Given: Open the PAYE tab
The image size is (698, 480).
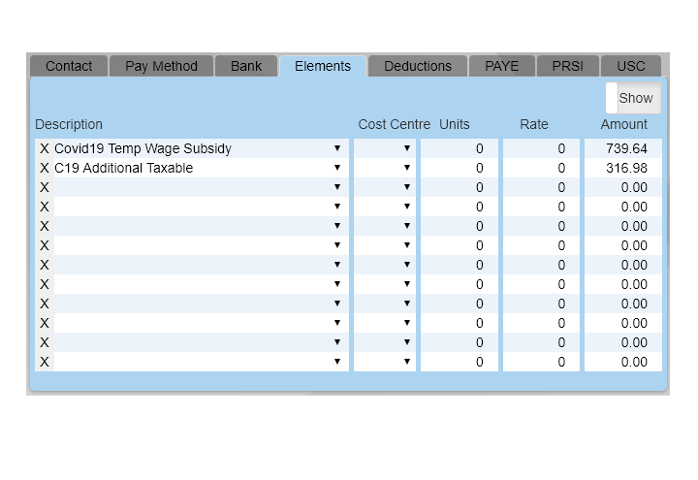Looking at the screenshot, I should [501, 66].
